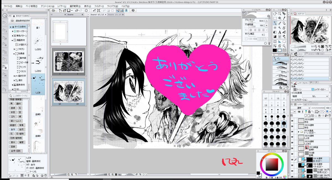The width and height of the screenshot is (332, 180).
Task: Open the Clip Studio spiral icon in the command bar
Action: click(53, 11)
